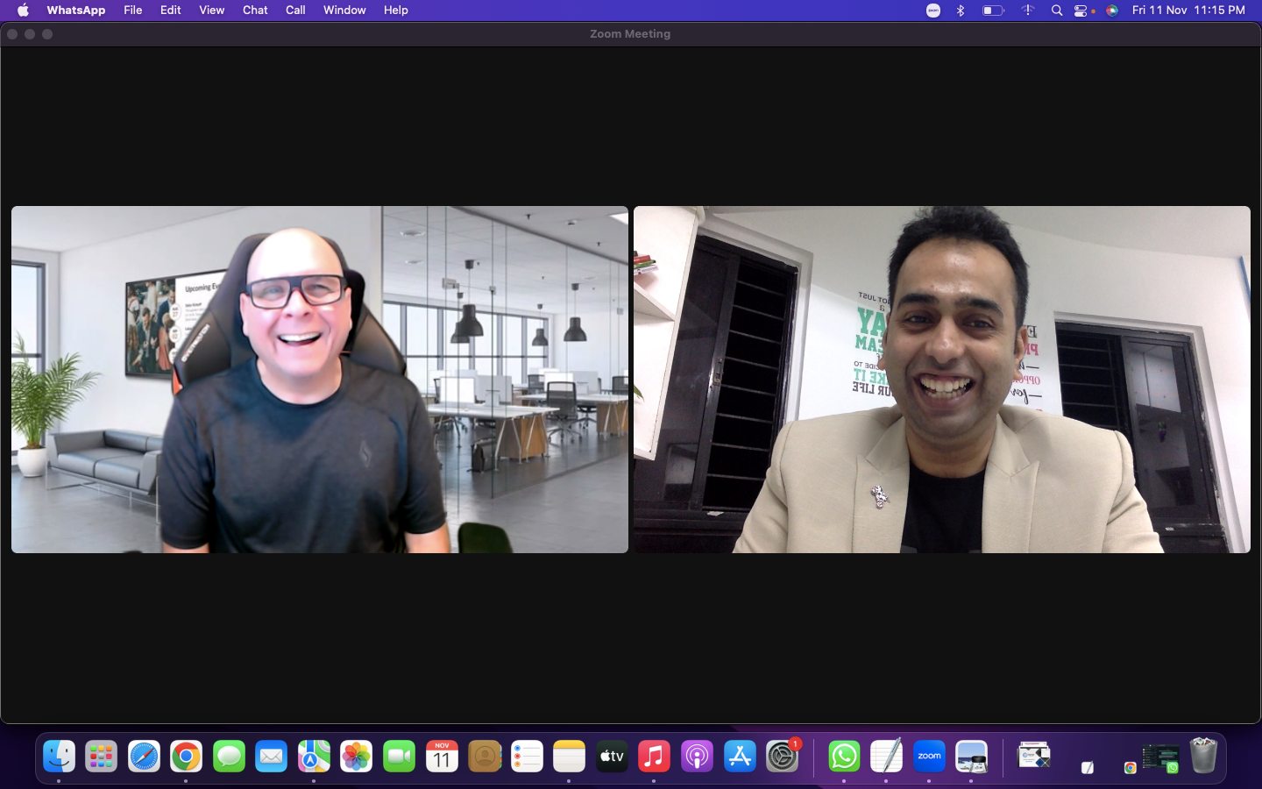Launch the Podcasts app
Image resolution: width=1262 pixels, height=789 pixels.
tap(697, 757)
